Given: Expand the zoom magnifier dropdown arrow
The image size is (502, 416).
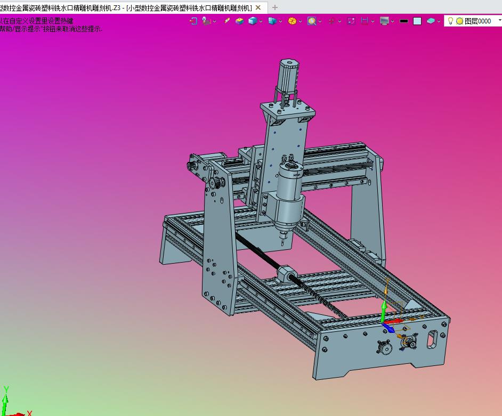Looking at the screenshot, I should [x=320, y=21].
